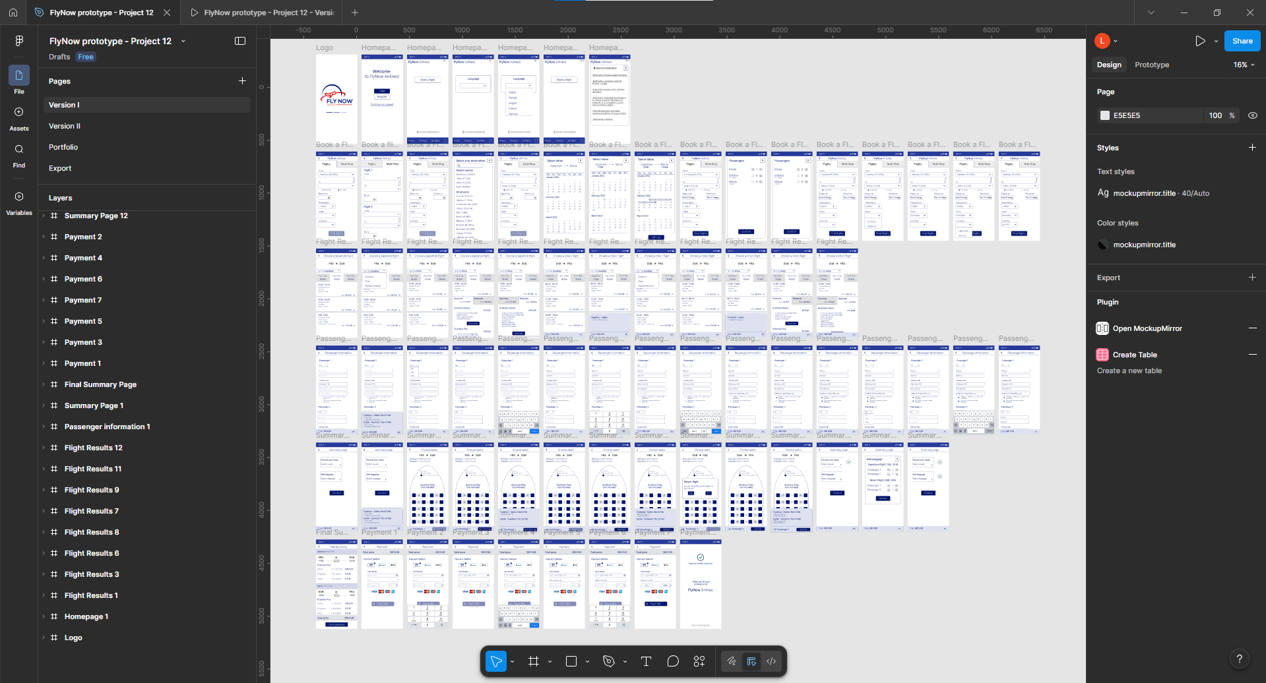Add an export setting with plus icon
The height and width of the screenshot is (683, 1266).
pos(1252,278)
